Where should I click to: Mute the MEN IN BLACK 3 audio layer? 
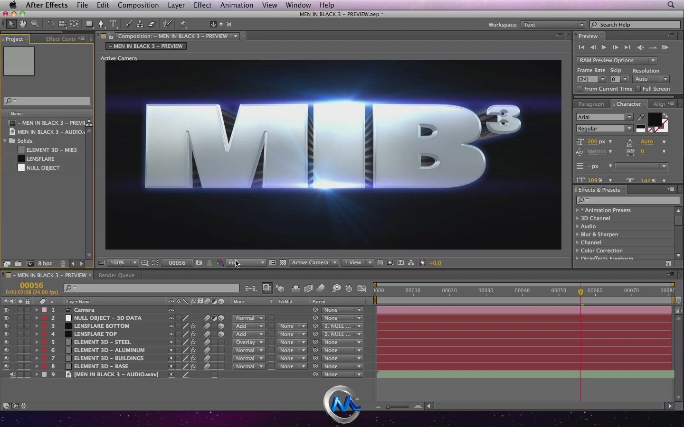pos(13,374)
